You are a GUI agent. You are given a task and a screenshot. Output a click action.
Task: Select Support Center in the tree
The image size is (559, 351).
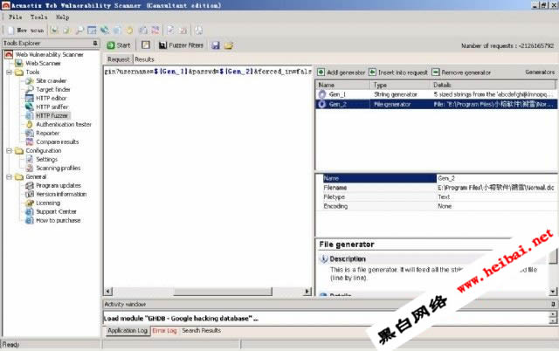pos(56,211)
